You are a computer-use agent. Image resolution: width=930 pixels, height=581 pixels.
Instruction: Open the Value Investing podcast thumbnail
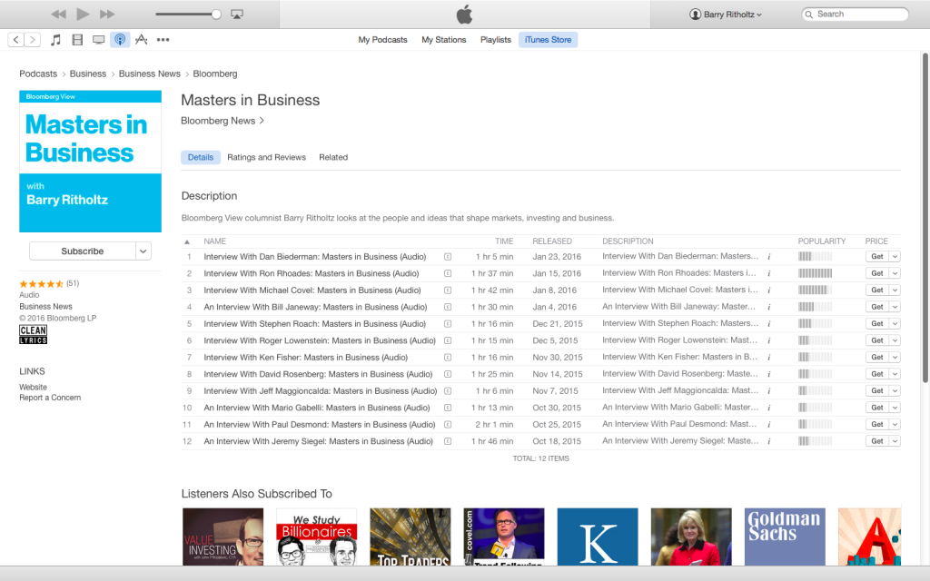223,537
